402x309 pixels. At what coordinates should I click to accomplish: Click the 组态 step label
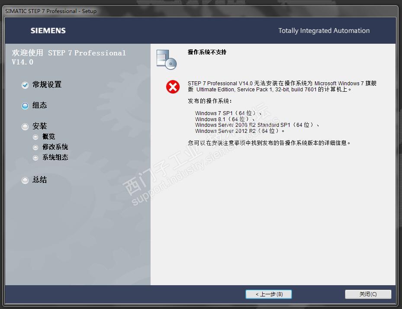click(39, 105)
